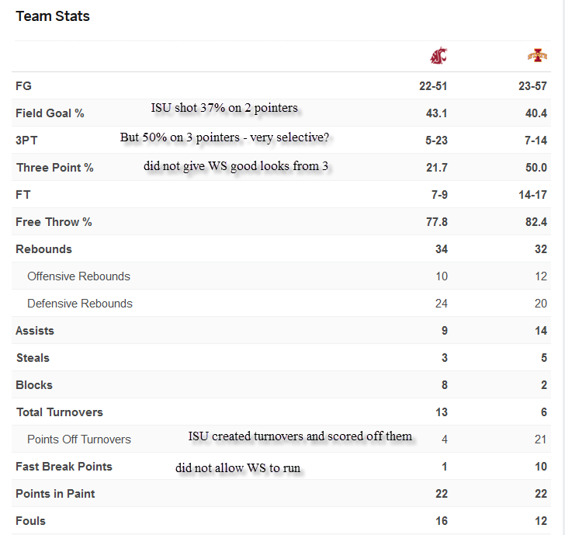565x535 pixels.
Task: Click the 'ISU shot 37% on 2 pointers' annotation
Action: (224, 108)
